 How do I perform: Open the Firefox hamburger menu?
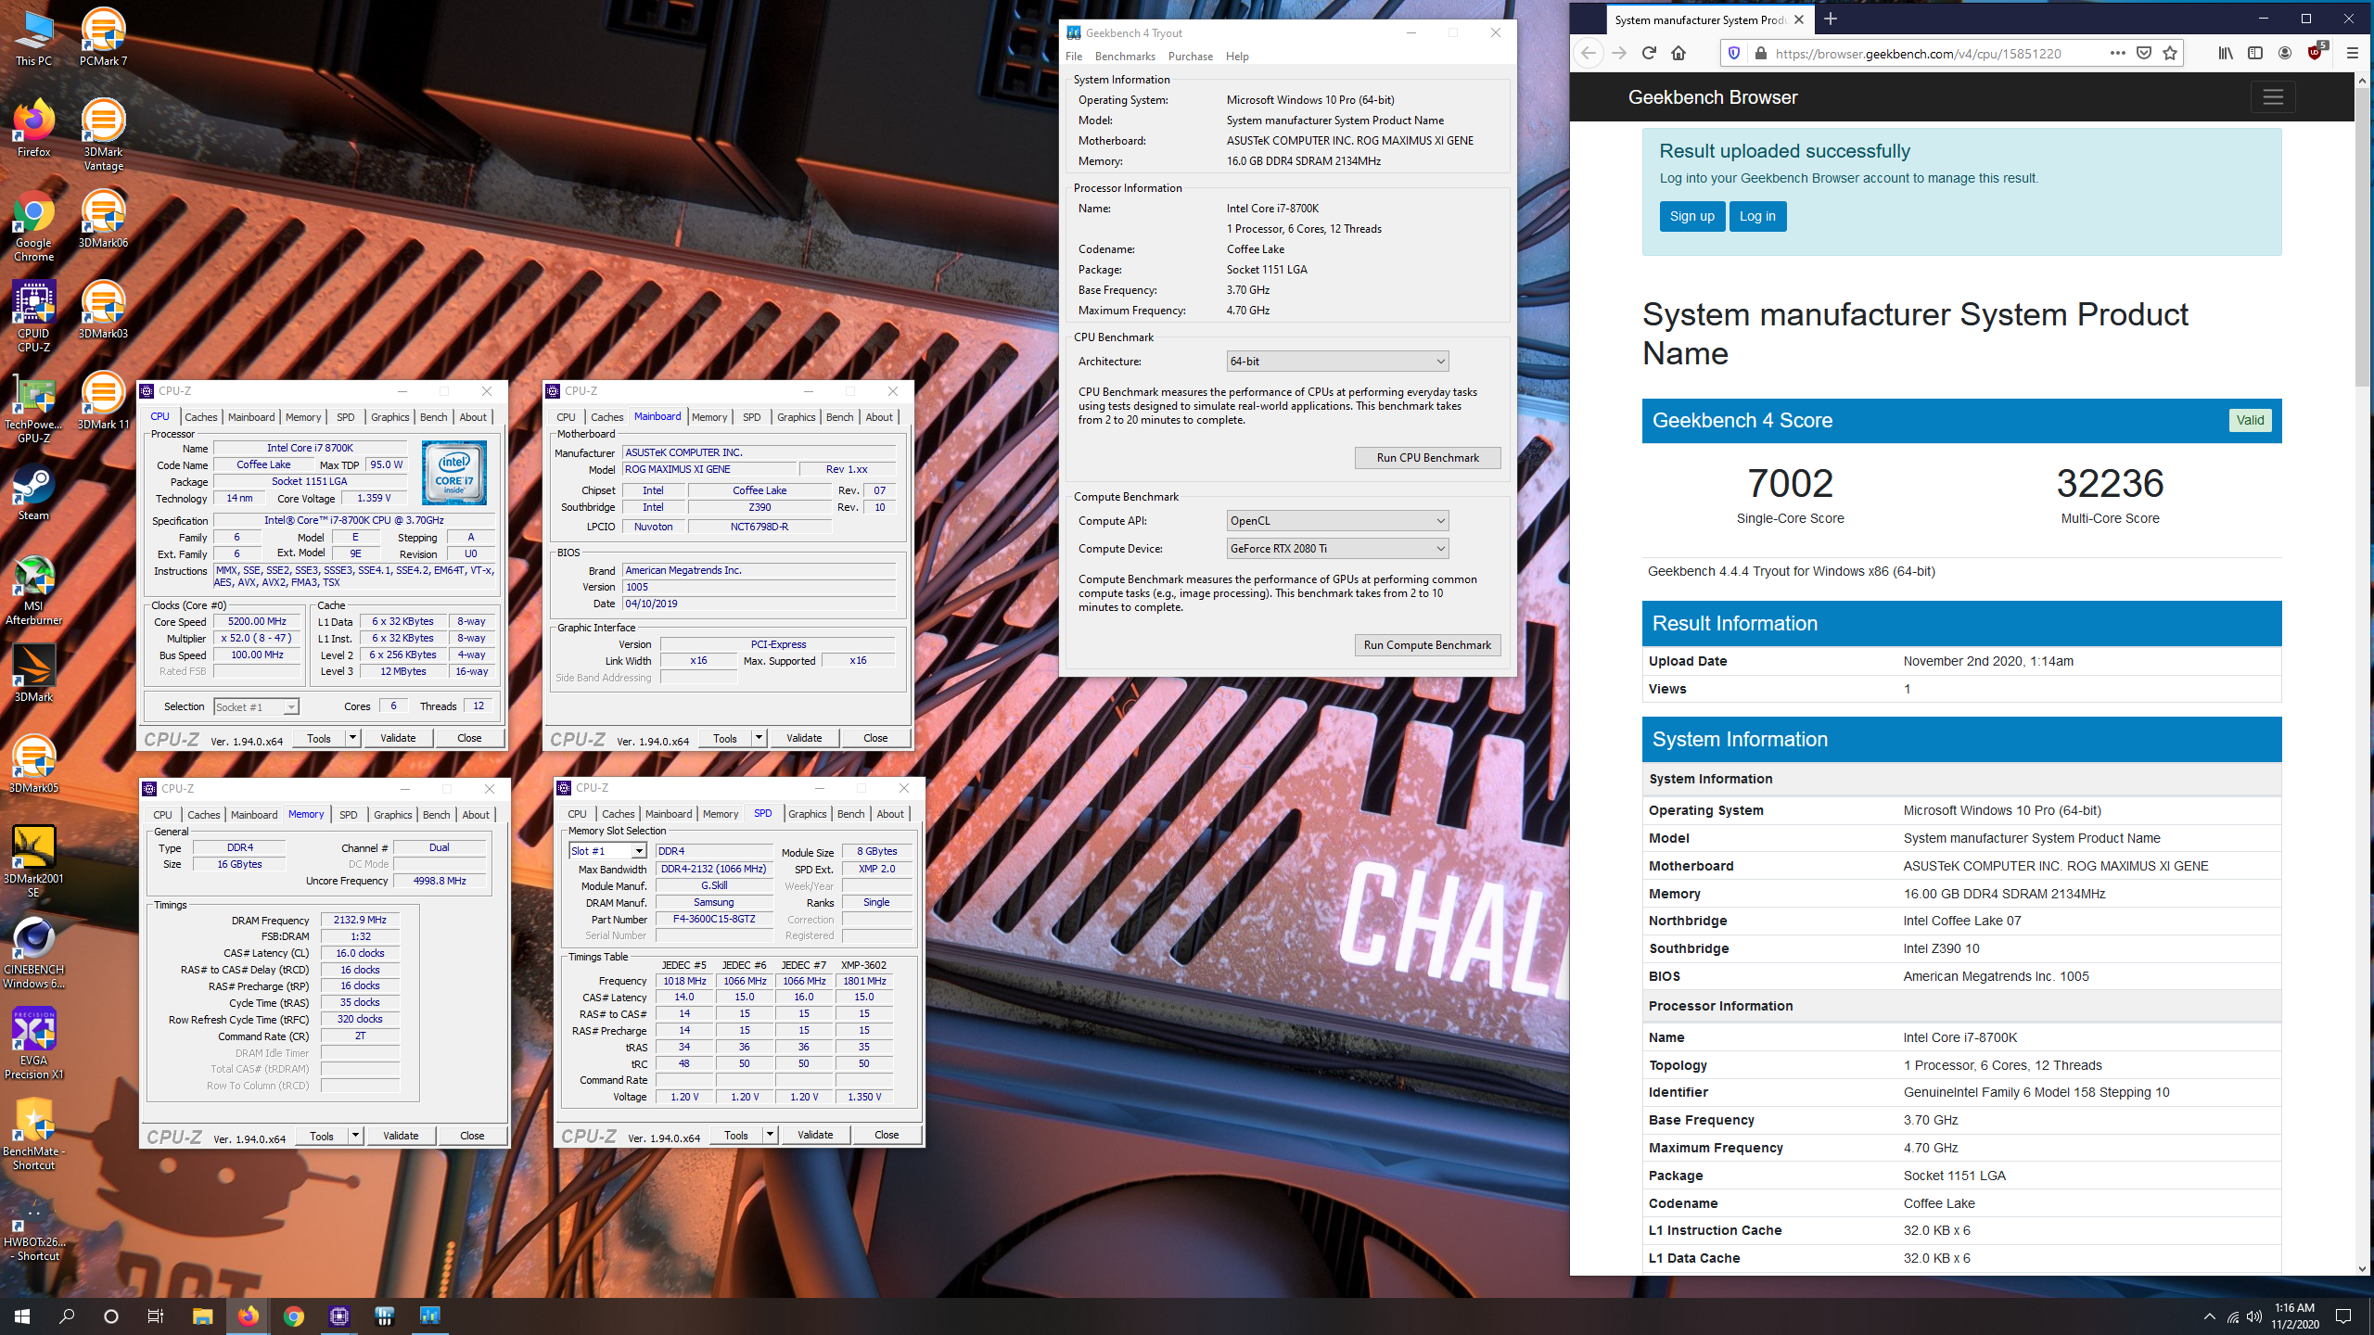2352,54
